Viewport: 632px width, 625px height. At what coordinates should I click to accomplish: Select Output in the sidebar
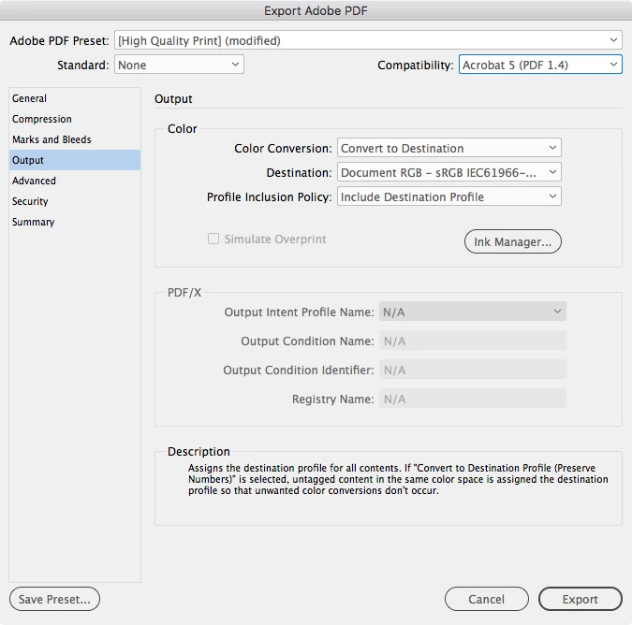pos(75,160)
